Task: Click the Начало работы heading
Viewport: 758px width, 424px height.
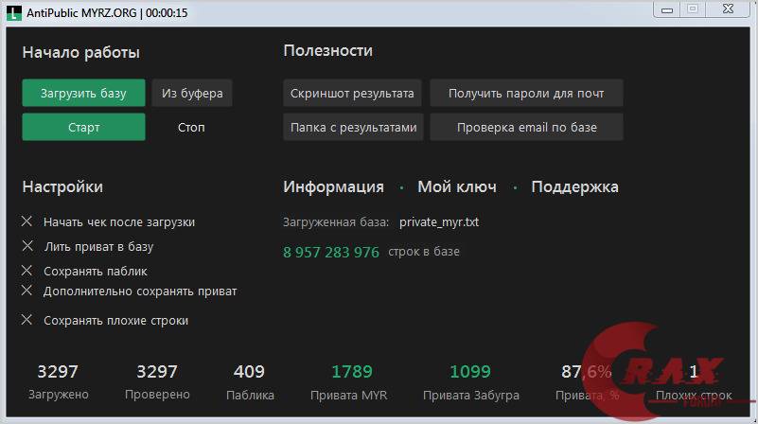Action: click(80, 52)
